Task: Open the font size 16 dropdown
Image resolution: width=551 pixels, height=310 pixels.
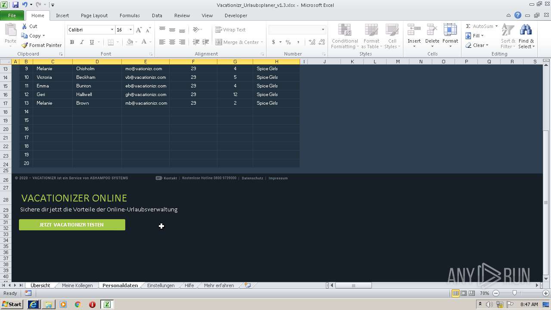Action: [130, 30]
